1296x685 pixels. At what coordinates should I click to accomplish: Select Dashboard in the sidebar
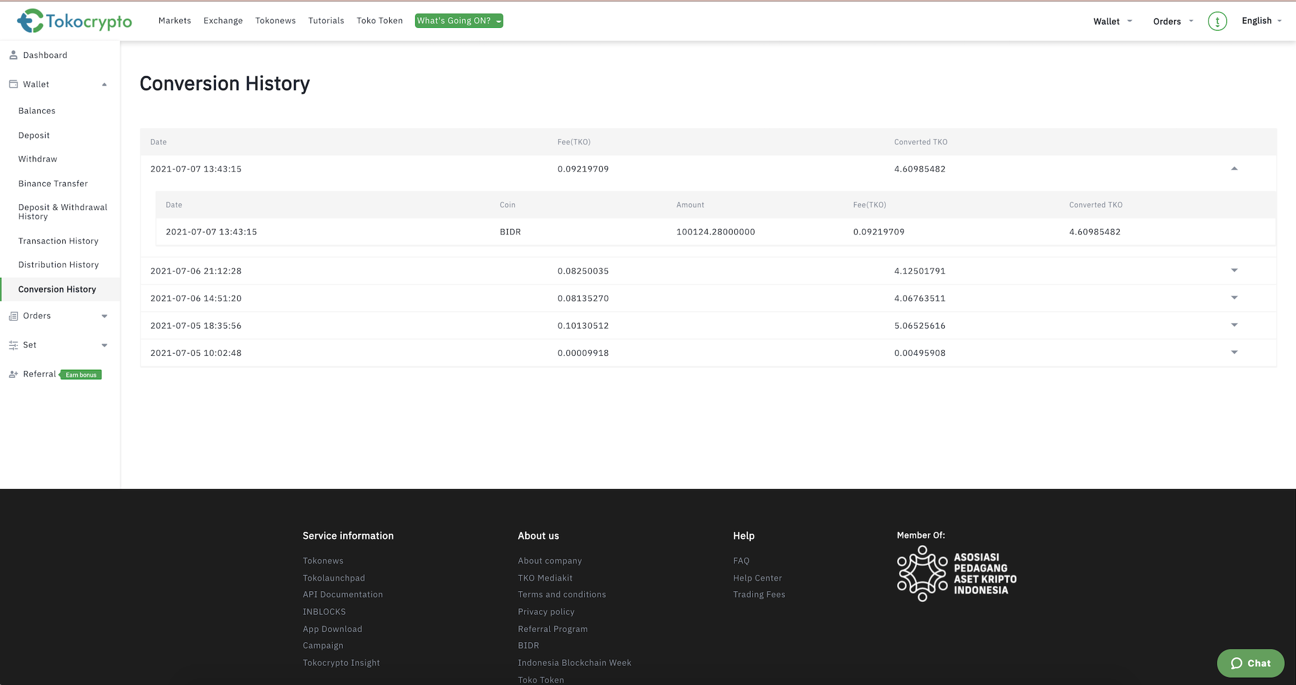[45, 55]
